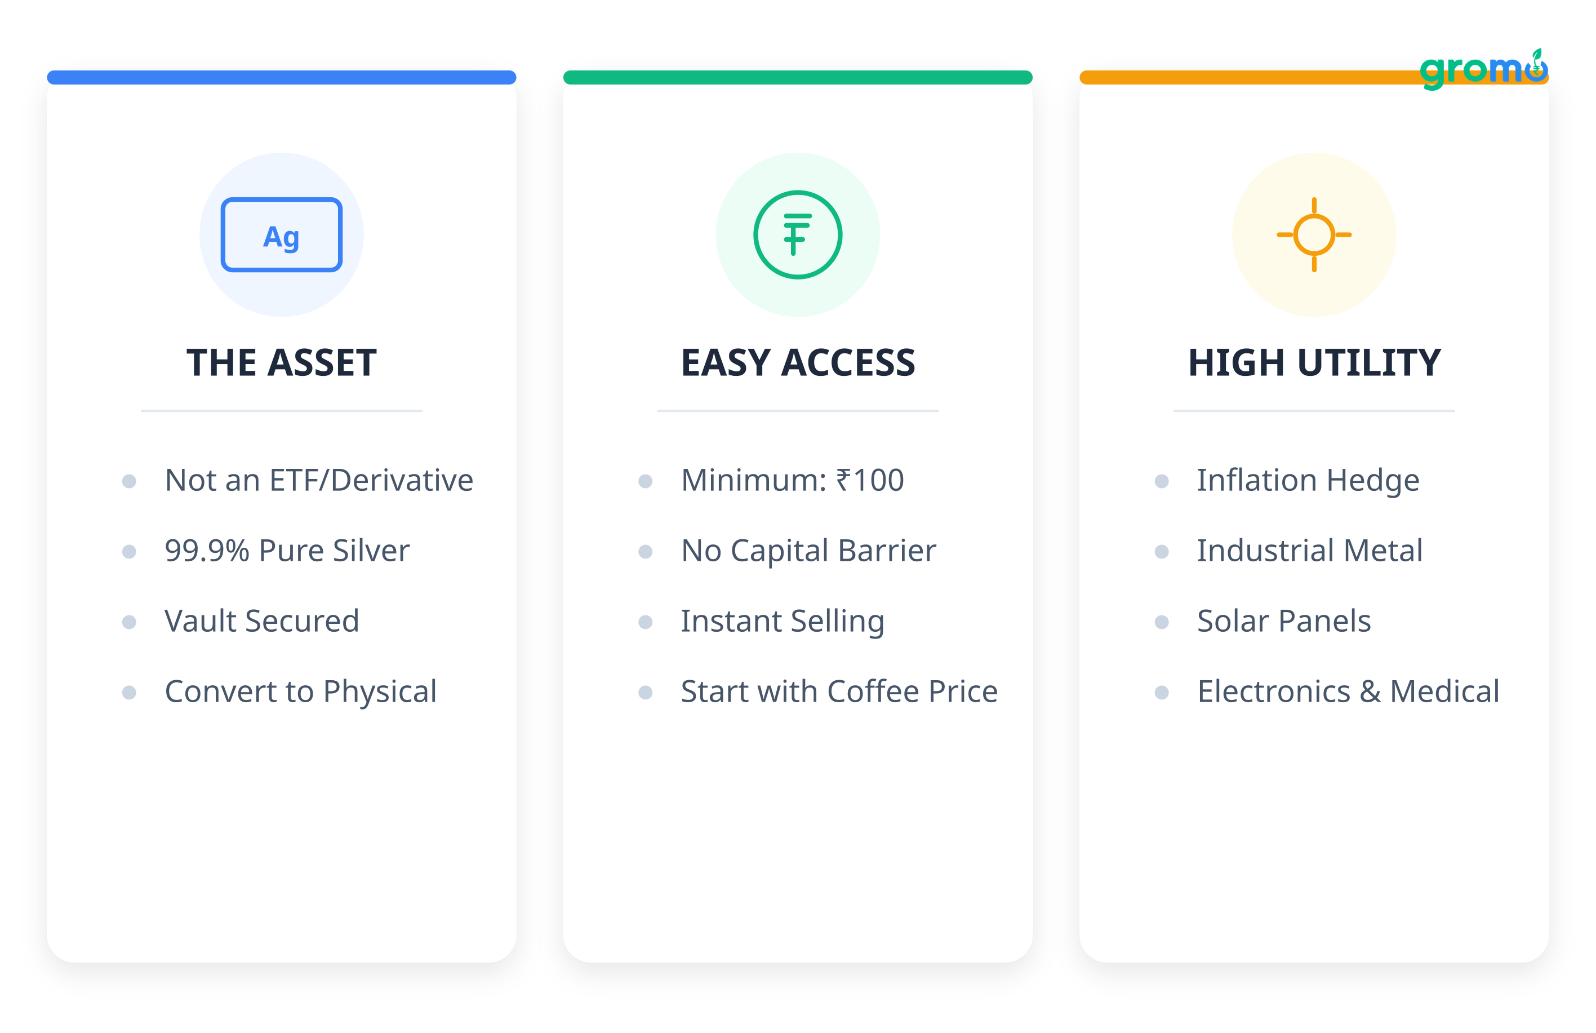The image size is (1596, 1033).
Task: Click the green rupee coin icon
Action: 797,235
